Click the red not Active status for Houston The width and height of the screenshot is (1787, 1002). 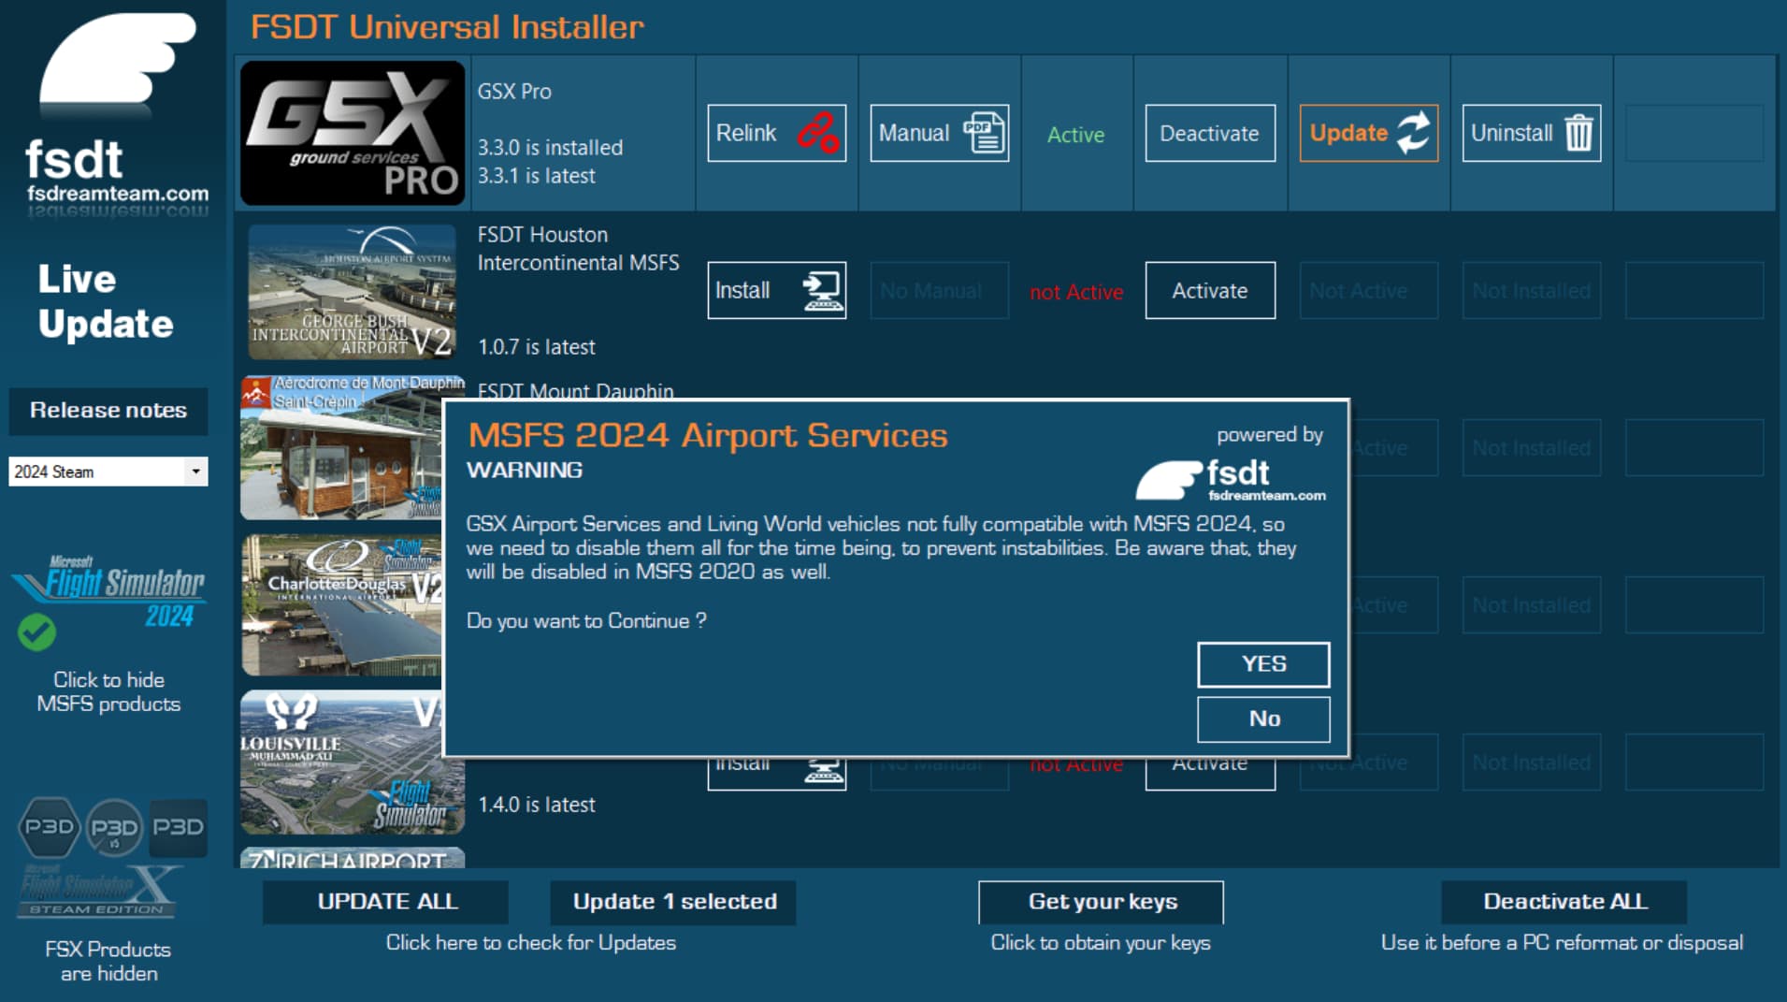tap(1076, 292)
